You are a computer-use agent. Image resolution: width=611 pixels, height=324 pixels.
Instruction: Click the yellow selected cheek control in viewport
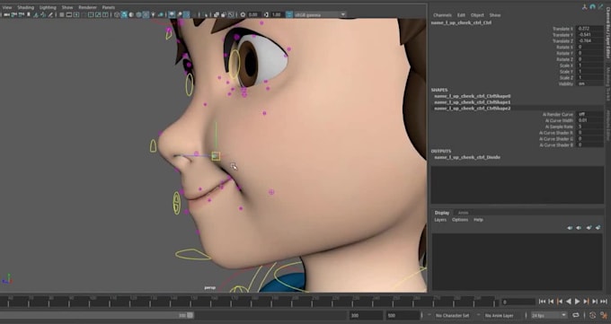(216, 156)
